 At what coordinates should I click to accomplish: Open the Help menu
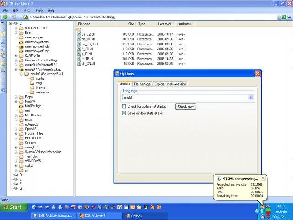tap(51, 11)
